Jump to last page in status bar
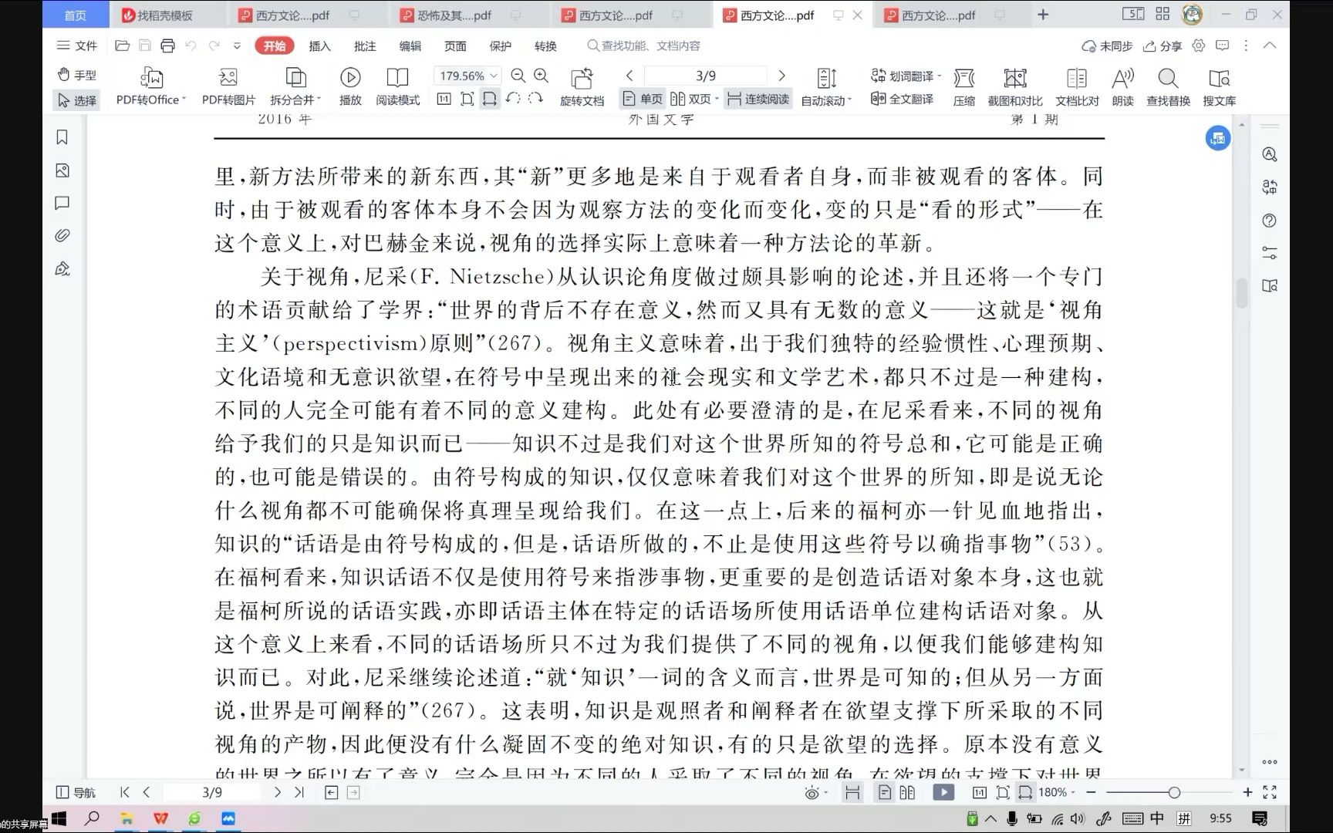 (299, 792)
